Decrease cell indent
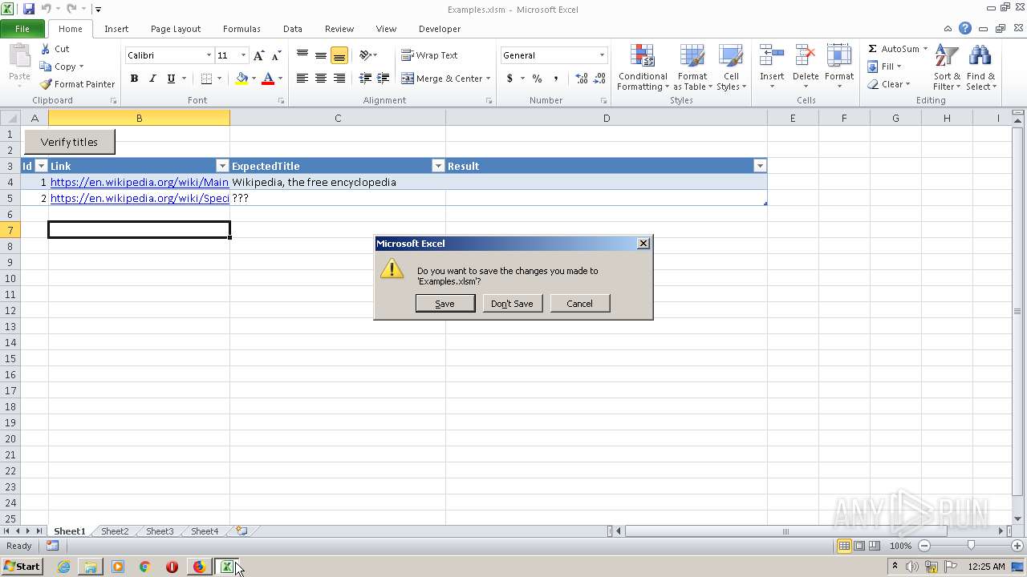1027x577 pixels. [x=365, y=79]
